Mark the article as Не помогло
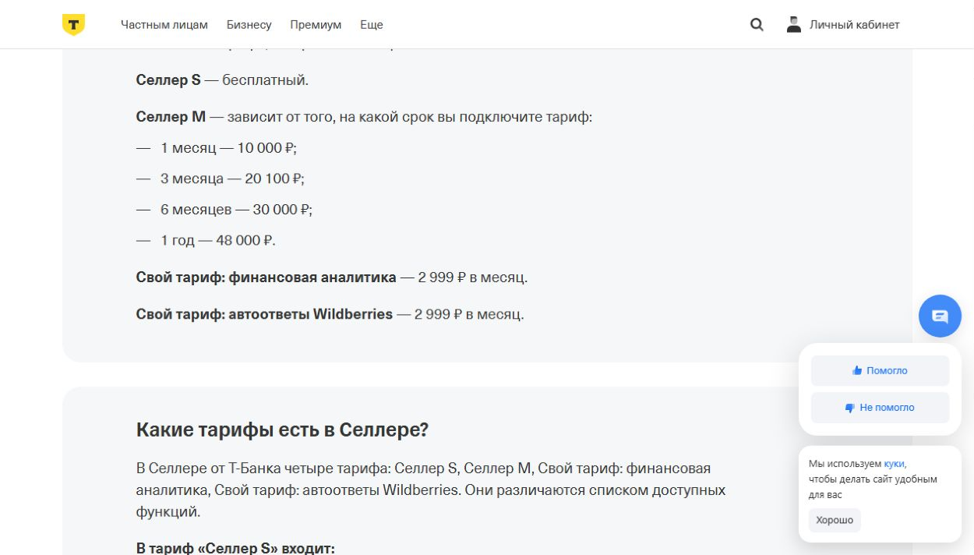The width and height of the screenshot is (974, 555). tap(880, 408)
